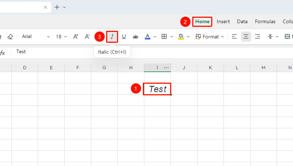Select column G header
Viewport: 293px width, 166px height.
pyautogui.click(x=104, y=68)
